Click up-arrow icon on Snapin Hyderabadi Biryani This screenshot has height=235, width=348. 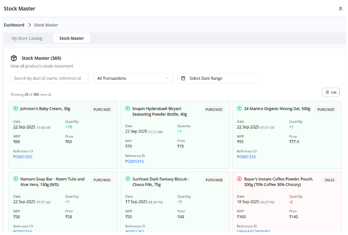click(128, 109)
